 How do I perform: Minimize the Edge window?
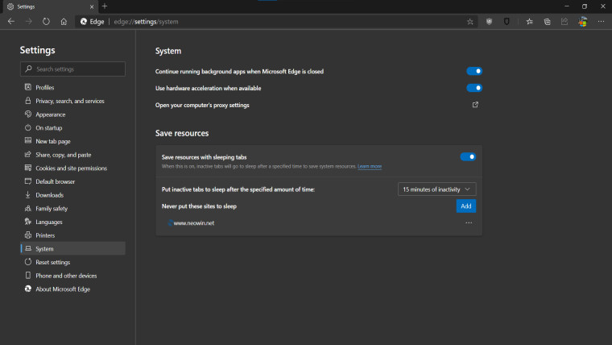[x=567, y=6]
